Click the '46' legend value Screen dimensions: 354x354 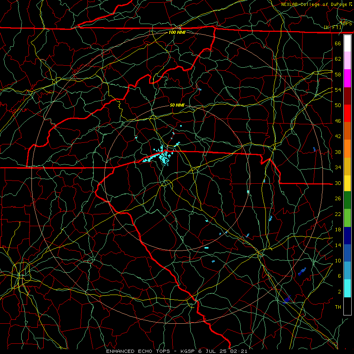(x=338, y=121)
